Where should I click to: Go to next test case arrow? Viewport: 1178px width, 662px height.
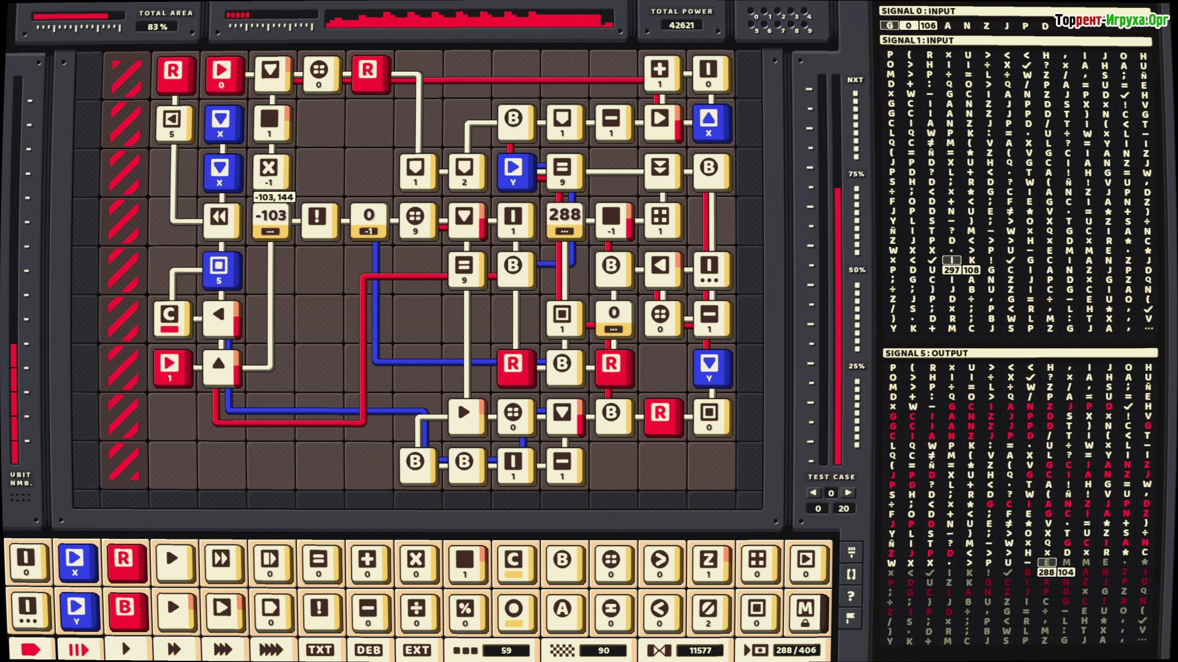click(849, 492)
